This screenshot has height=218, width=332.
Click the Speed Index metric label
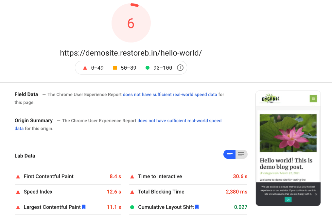pyautogui.click(x=38, y=192)
